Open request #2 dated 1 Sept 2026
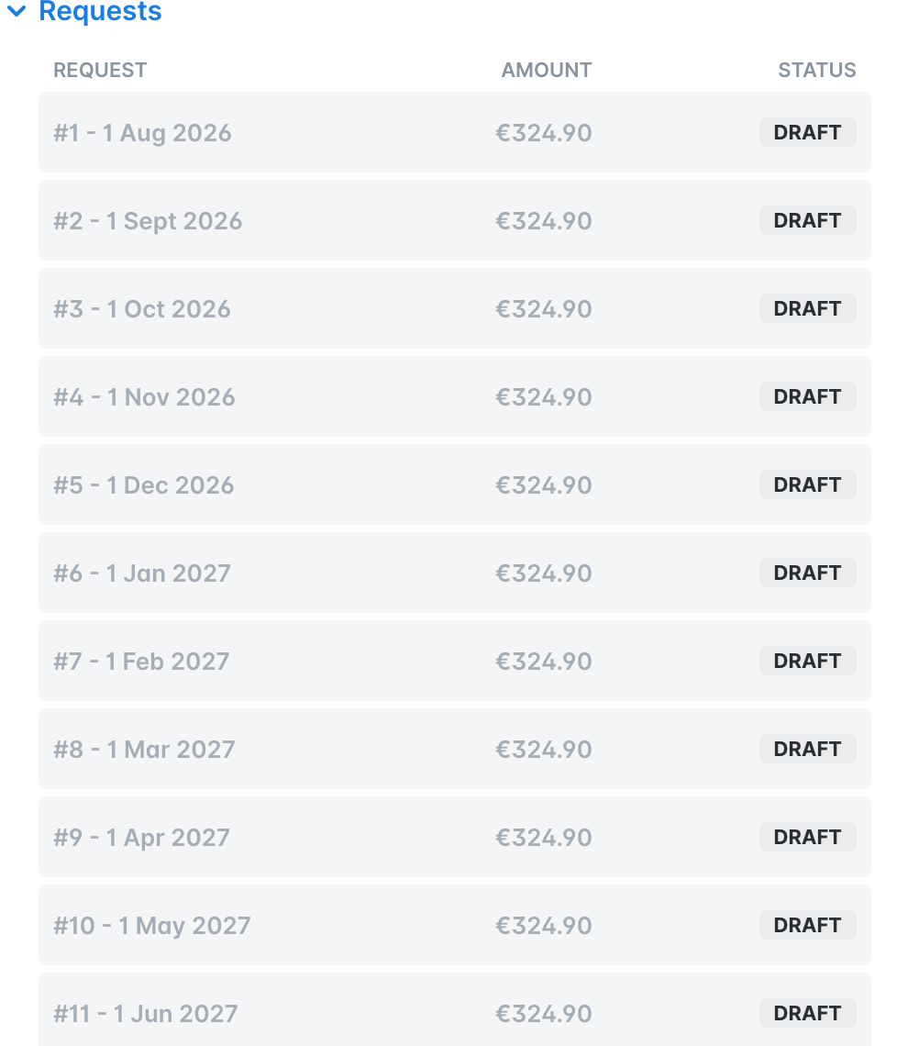This screenshot has height=1046, width=908. 455,220
